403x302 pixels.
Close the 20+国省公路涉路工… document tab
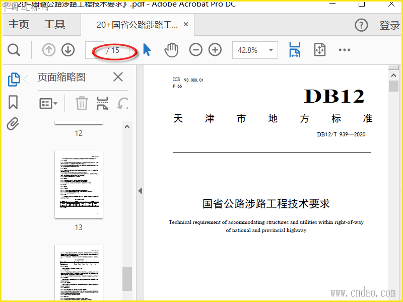click(x=186, y=24)
